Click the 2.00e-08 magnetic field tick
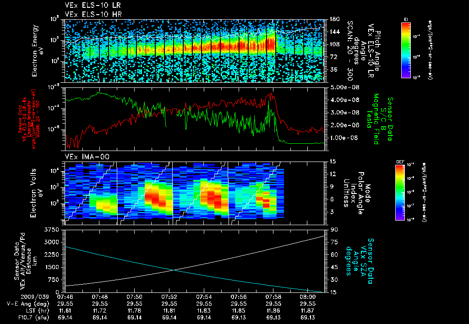469x324 pixels. [x=344, y=125]
